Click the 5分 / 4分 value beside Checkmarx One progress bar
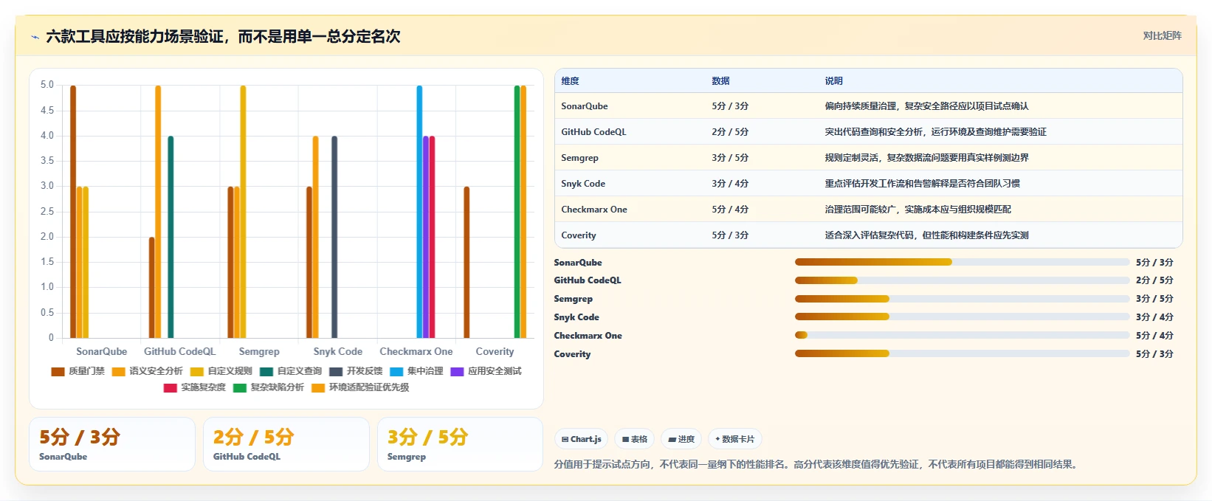Image resolution: width=1212 pixels, height=501 pixels. (x=1154, y=336)
